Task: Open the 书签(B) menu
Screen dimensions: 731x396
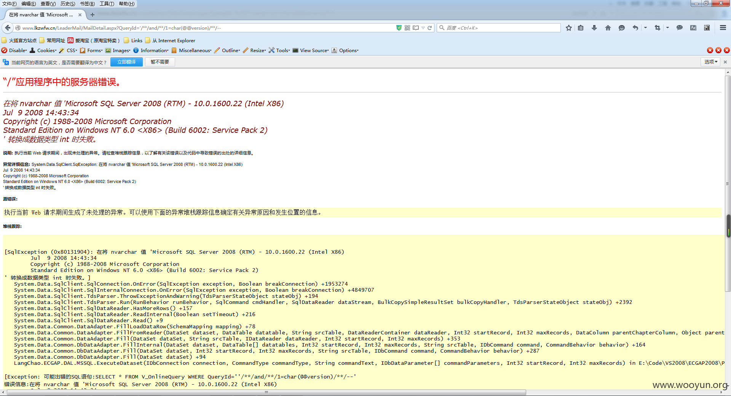Action: (87, 4)
